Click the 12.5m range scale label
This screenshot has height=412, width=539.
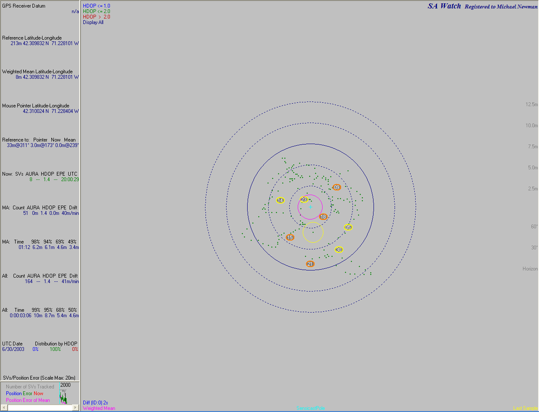coord(531,104)
